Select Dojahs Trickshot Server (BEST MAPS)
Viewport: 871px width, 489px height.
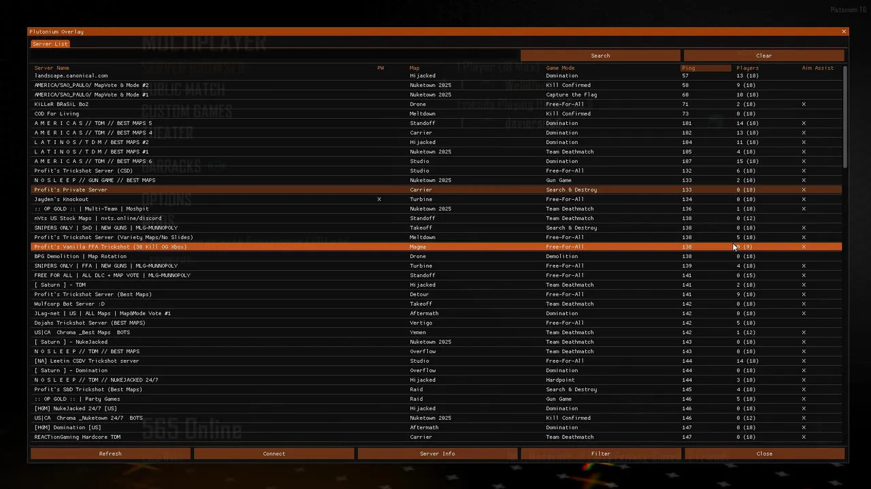click(436, 323)
